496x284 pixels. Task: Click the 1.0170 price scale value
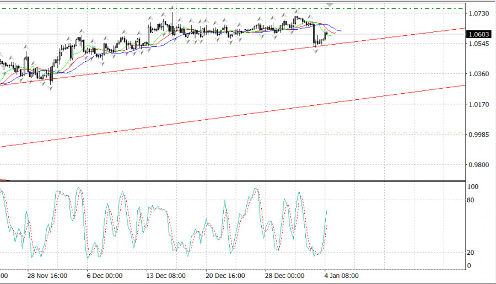point(478,104)
